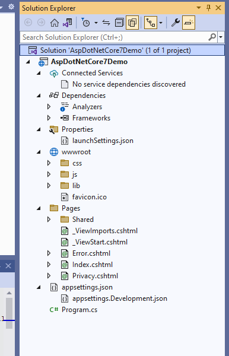The image size is (229, 356).
Task: Select the Pages folder
Action: [x=71, y=208]
